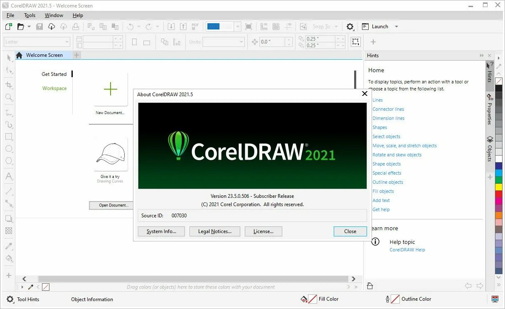This screenshot has width=505, height=309.
Task: Open the Special effects hint topic
Action: pyautogui.click(x=387, y=173)
